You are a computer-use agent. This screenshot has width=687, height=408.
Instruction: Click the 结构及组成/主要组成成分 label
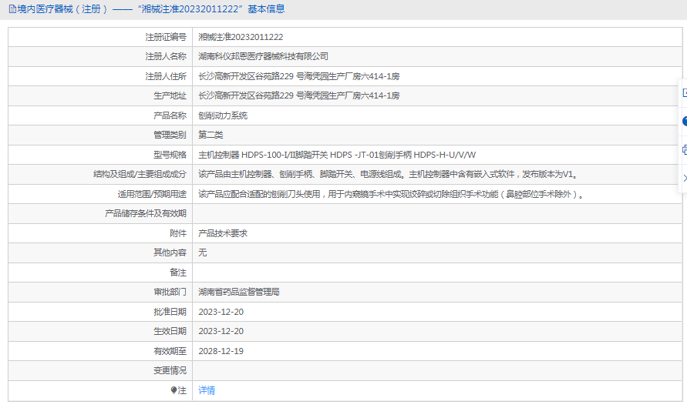(140, 174)
